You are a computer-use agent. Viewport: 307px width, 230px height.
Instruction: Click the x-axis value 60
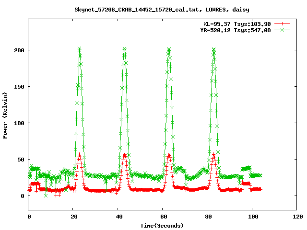(x=164, y=217)
